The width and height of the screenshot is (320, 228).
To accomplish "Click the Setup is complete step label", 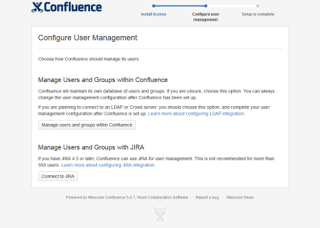I will tap(258, 14).
